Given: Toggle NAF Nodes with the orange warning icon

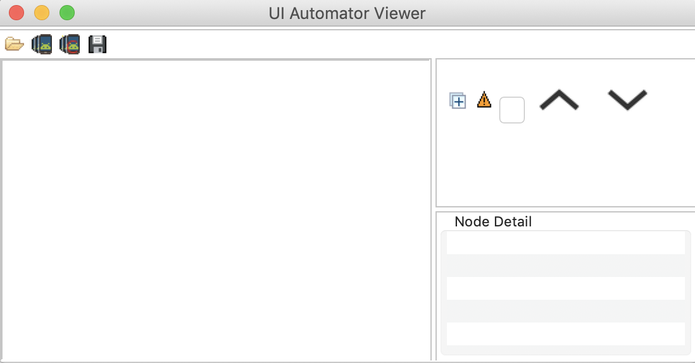Looking at the screenshot, I should coord(484,99).
